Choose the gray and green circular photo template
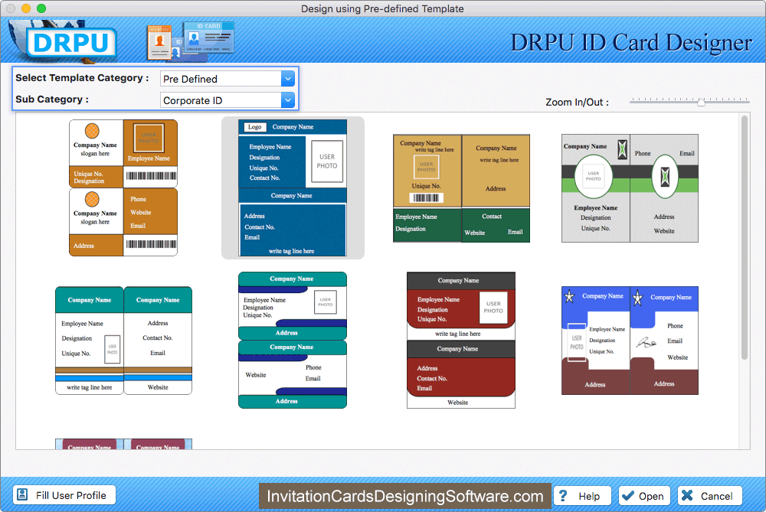Screen dimensions: 766x512 (630, 188)
